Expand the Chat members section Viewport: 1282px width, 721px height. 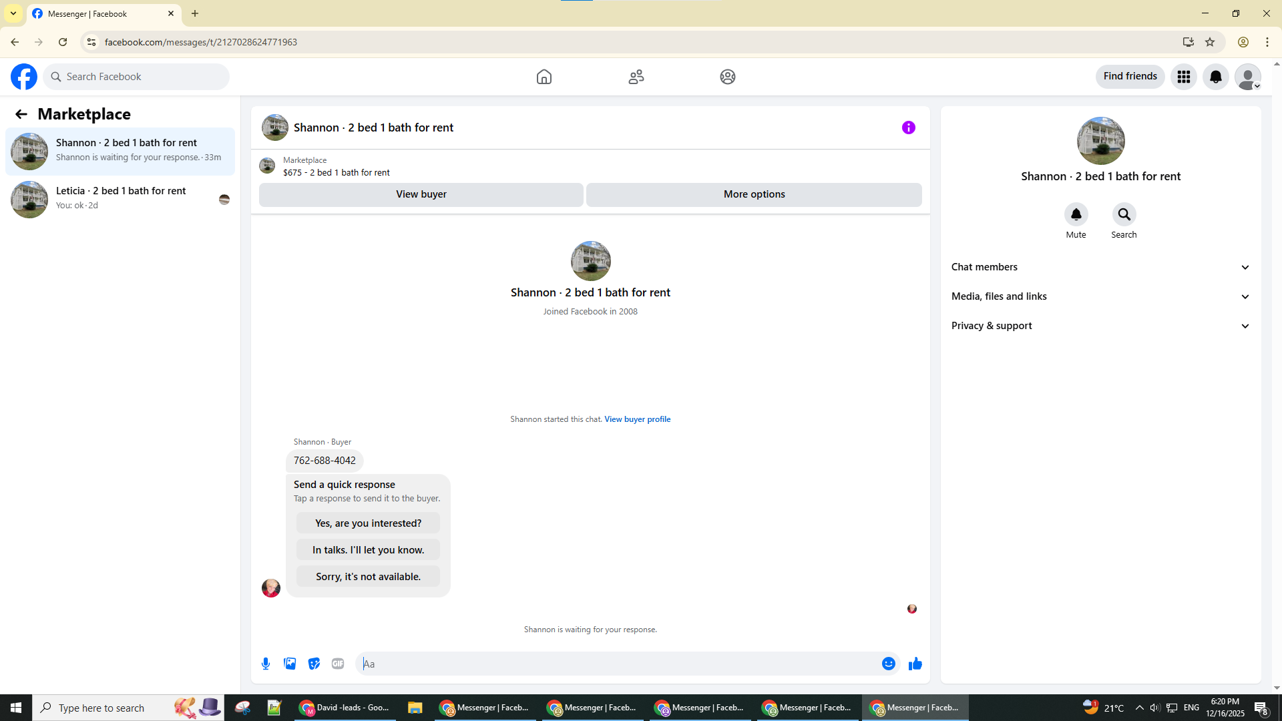[x=1100, y=267]
